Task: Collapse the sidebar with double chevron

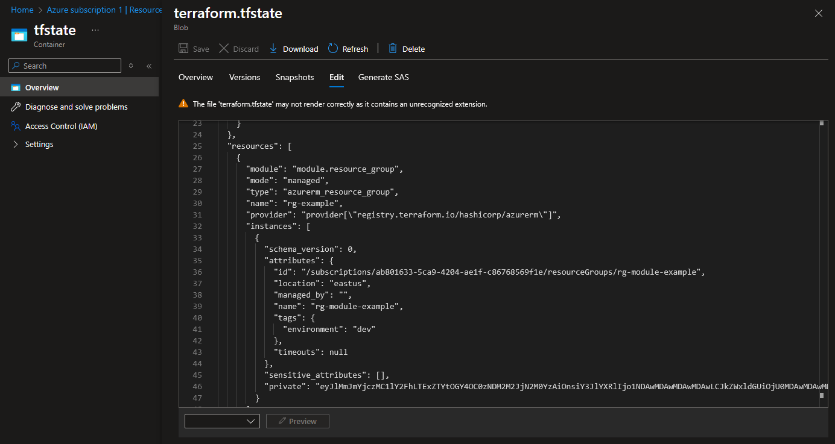Action: tap(149, 66)
